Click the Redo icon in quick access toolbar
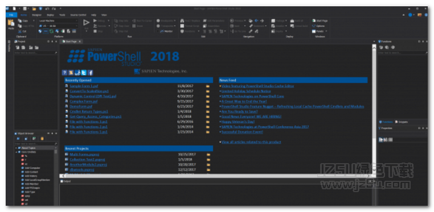 [54, 9]
